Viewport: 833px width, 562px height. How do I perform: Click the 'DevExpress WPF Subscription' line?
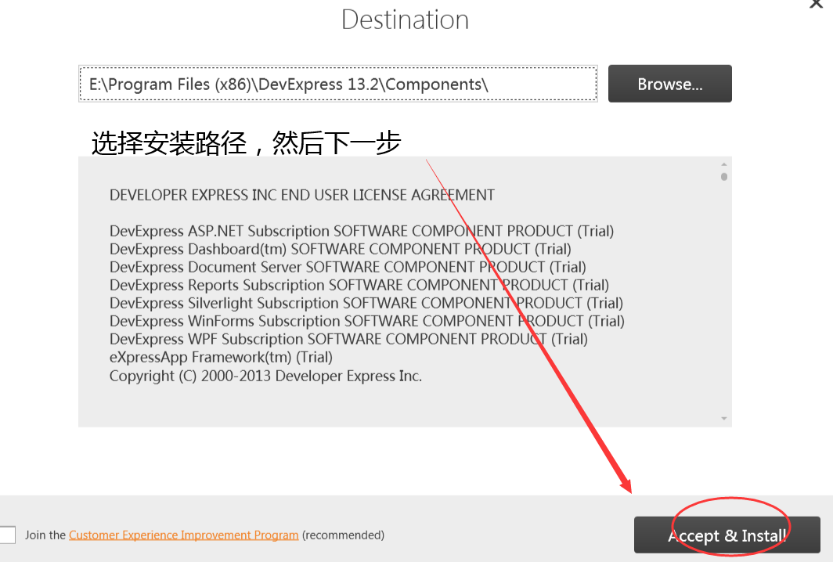tap(348, 339)
